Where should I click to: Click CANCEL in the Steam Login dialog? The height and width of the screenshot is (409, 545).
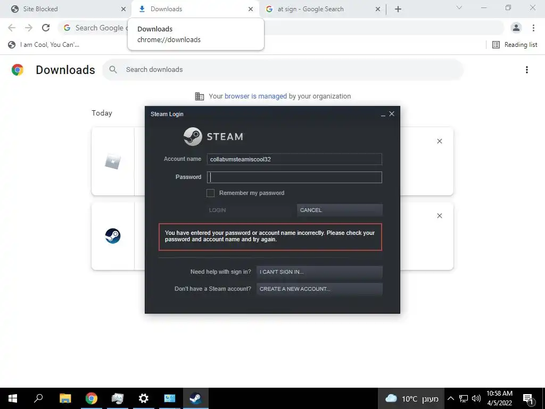[340, 210]
